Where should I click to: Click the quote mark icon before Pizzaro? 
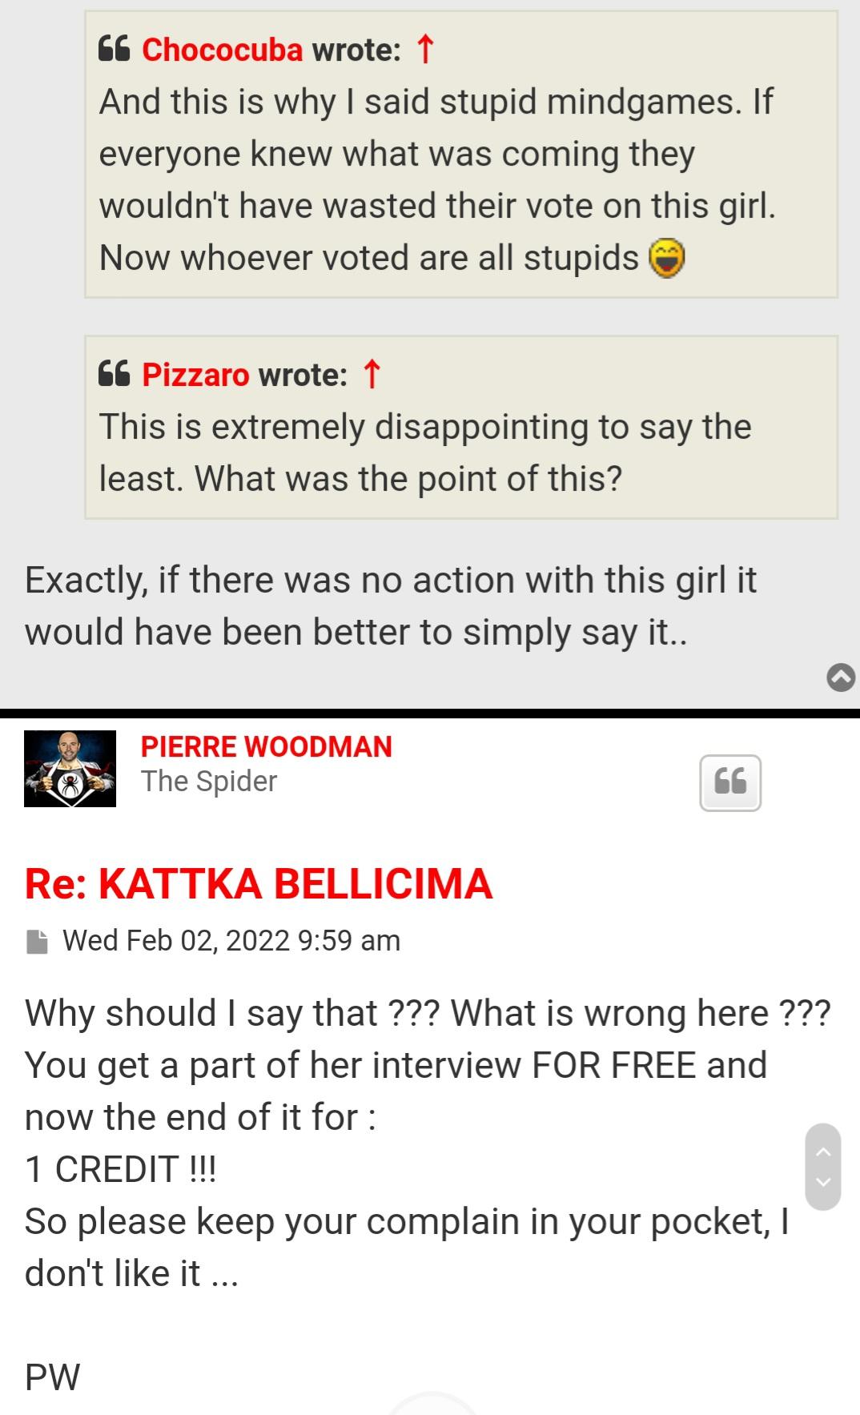[114, 375]
